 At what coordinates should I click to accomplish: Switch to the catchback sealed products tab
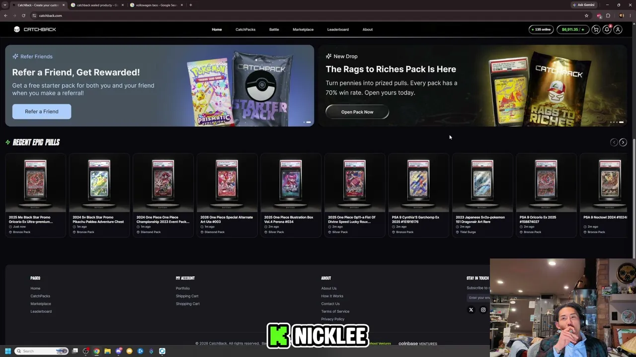97,5
